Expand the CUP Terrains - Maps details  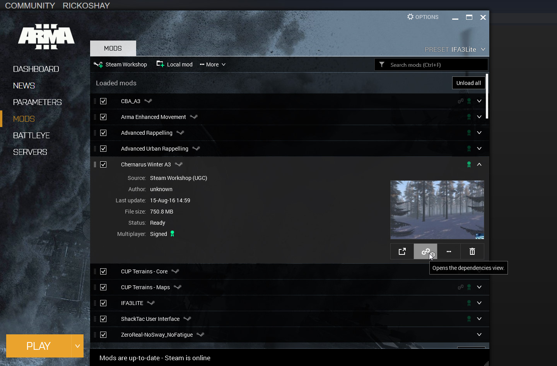[x=479, y=287]
